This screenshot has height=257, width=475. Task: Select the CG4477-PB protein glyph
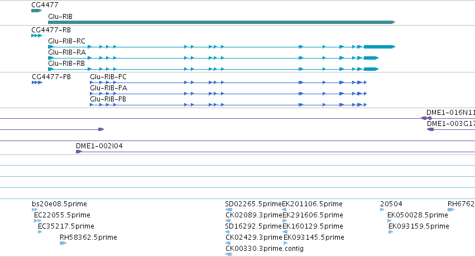click(37, 83)
